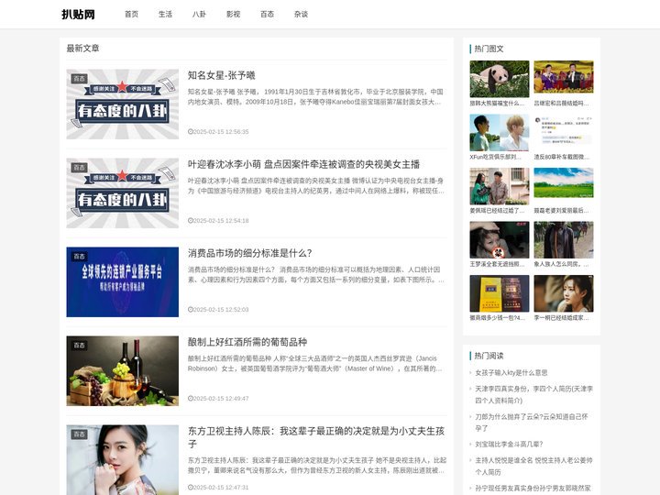Viewport: 660px width, 495px height.
Task: Go to the 生活 section
Action: (x=165, y=15)
